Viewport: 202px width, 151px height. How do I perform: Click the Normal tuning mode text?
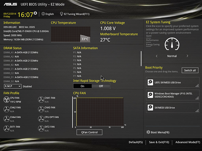(x=172, y=56)
